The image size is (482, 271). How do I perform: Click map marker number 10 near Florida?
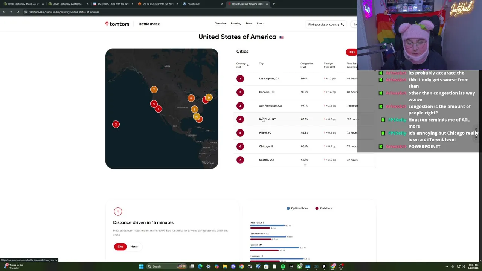tap(197, 117)
